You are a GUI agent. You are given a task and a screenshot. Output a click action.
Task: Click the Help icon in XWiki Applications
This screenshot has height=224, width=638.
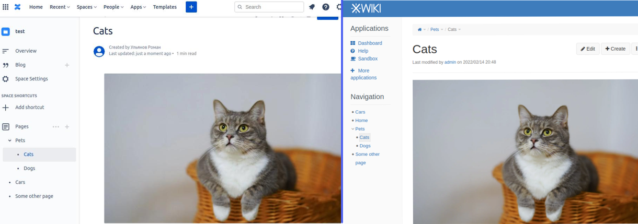[x=353, y=51]
